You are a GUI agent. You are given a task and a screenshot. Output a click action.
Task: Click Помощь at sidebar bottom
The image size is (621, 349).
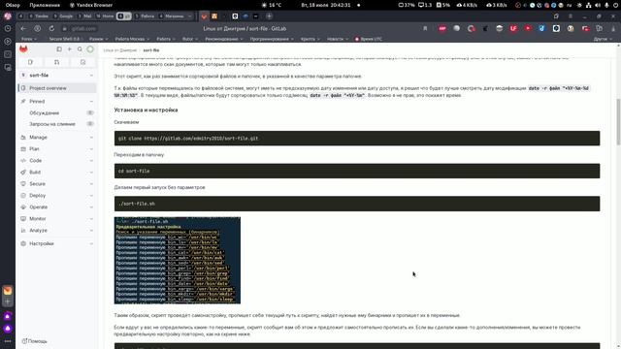(35, 341)
